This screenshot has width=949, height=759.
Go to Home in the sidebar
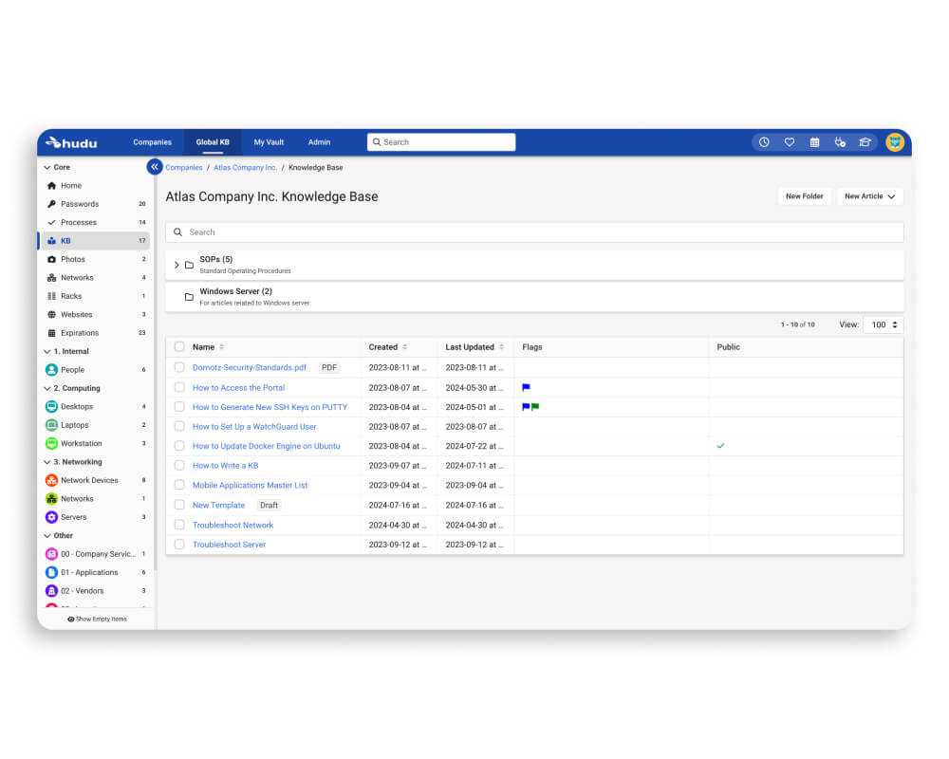click(71, 186)
